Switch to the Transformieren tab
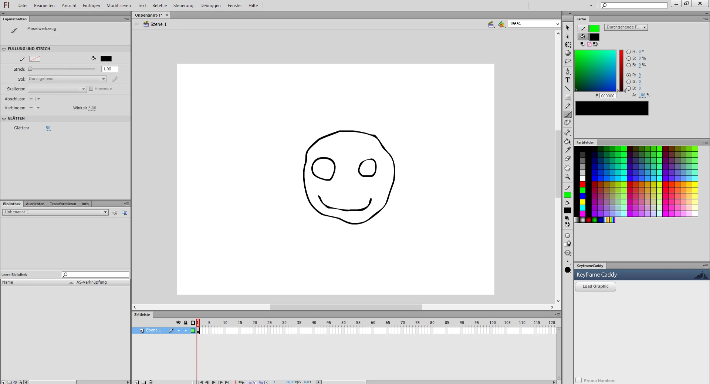The width and height of the screenshot is (710, 384). (63, 204)
